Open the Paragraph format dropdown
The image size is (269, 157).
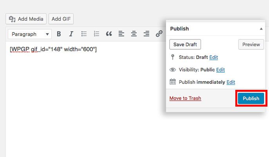(x=30, y=34)
